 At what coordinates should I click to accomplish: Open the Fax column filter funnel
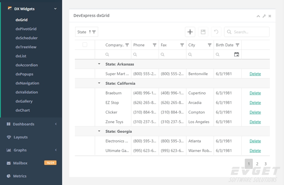[182, 45]
